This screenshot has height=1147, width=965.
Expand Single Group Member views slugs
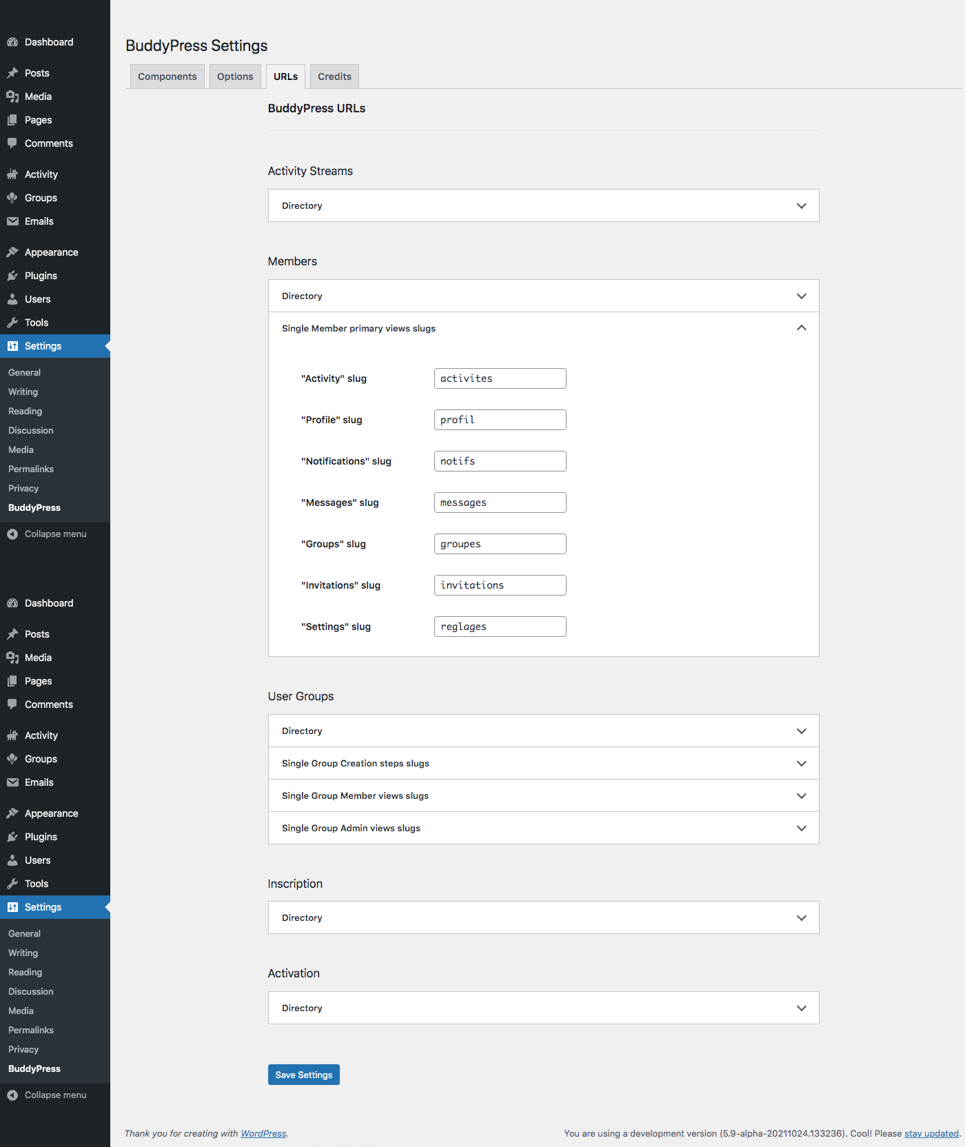[x=543, y=795]
